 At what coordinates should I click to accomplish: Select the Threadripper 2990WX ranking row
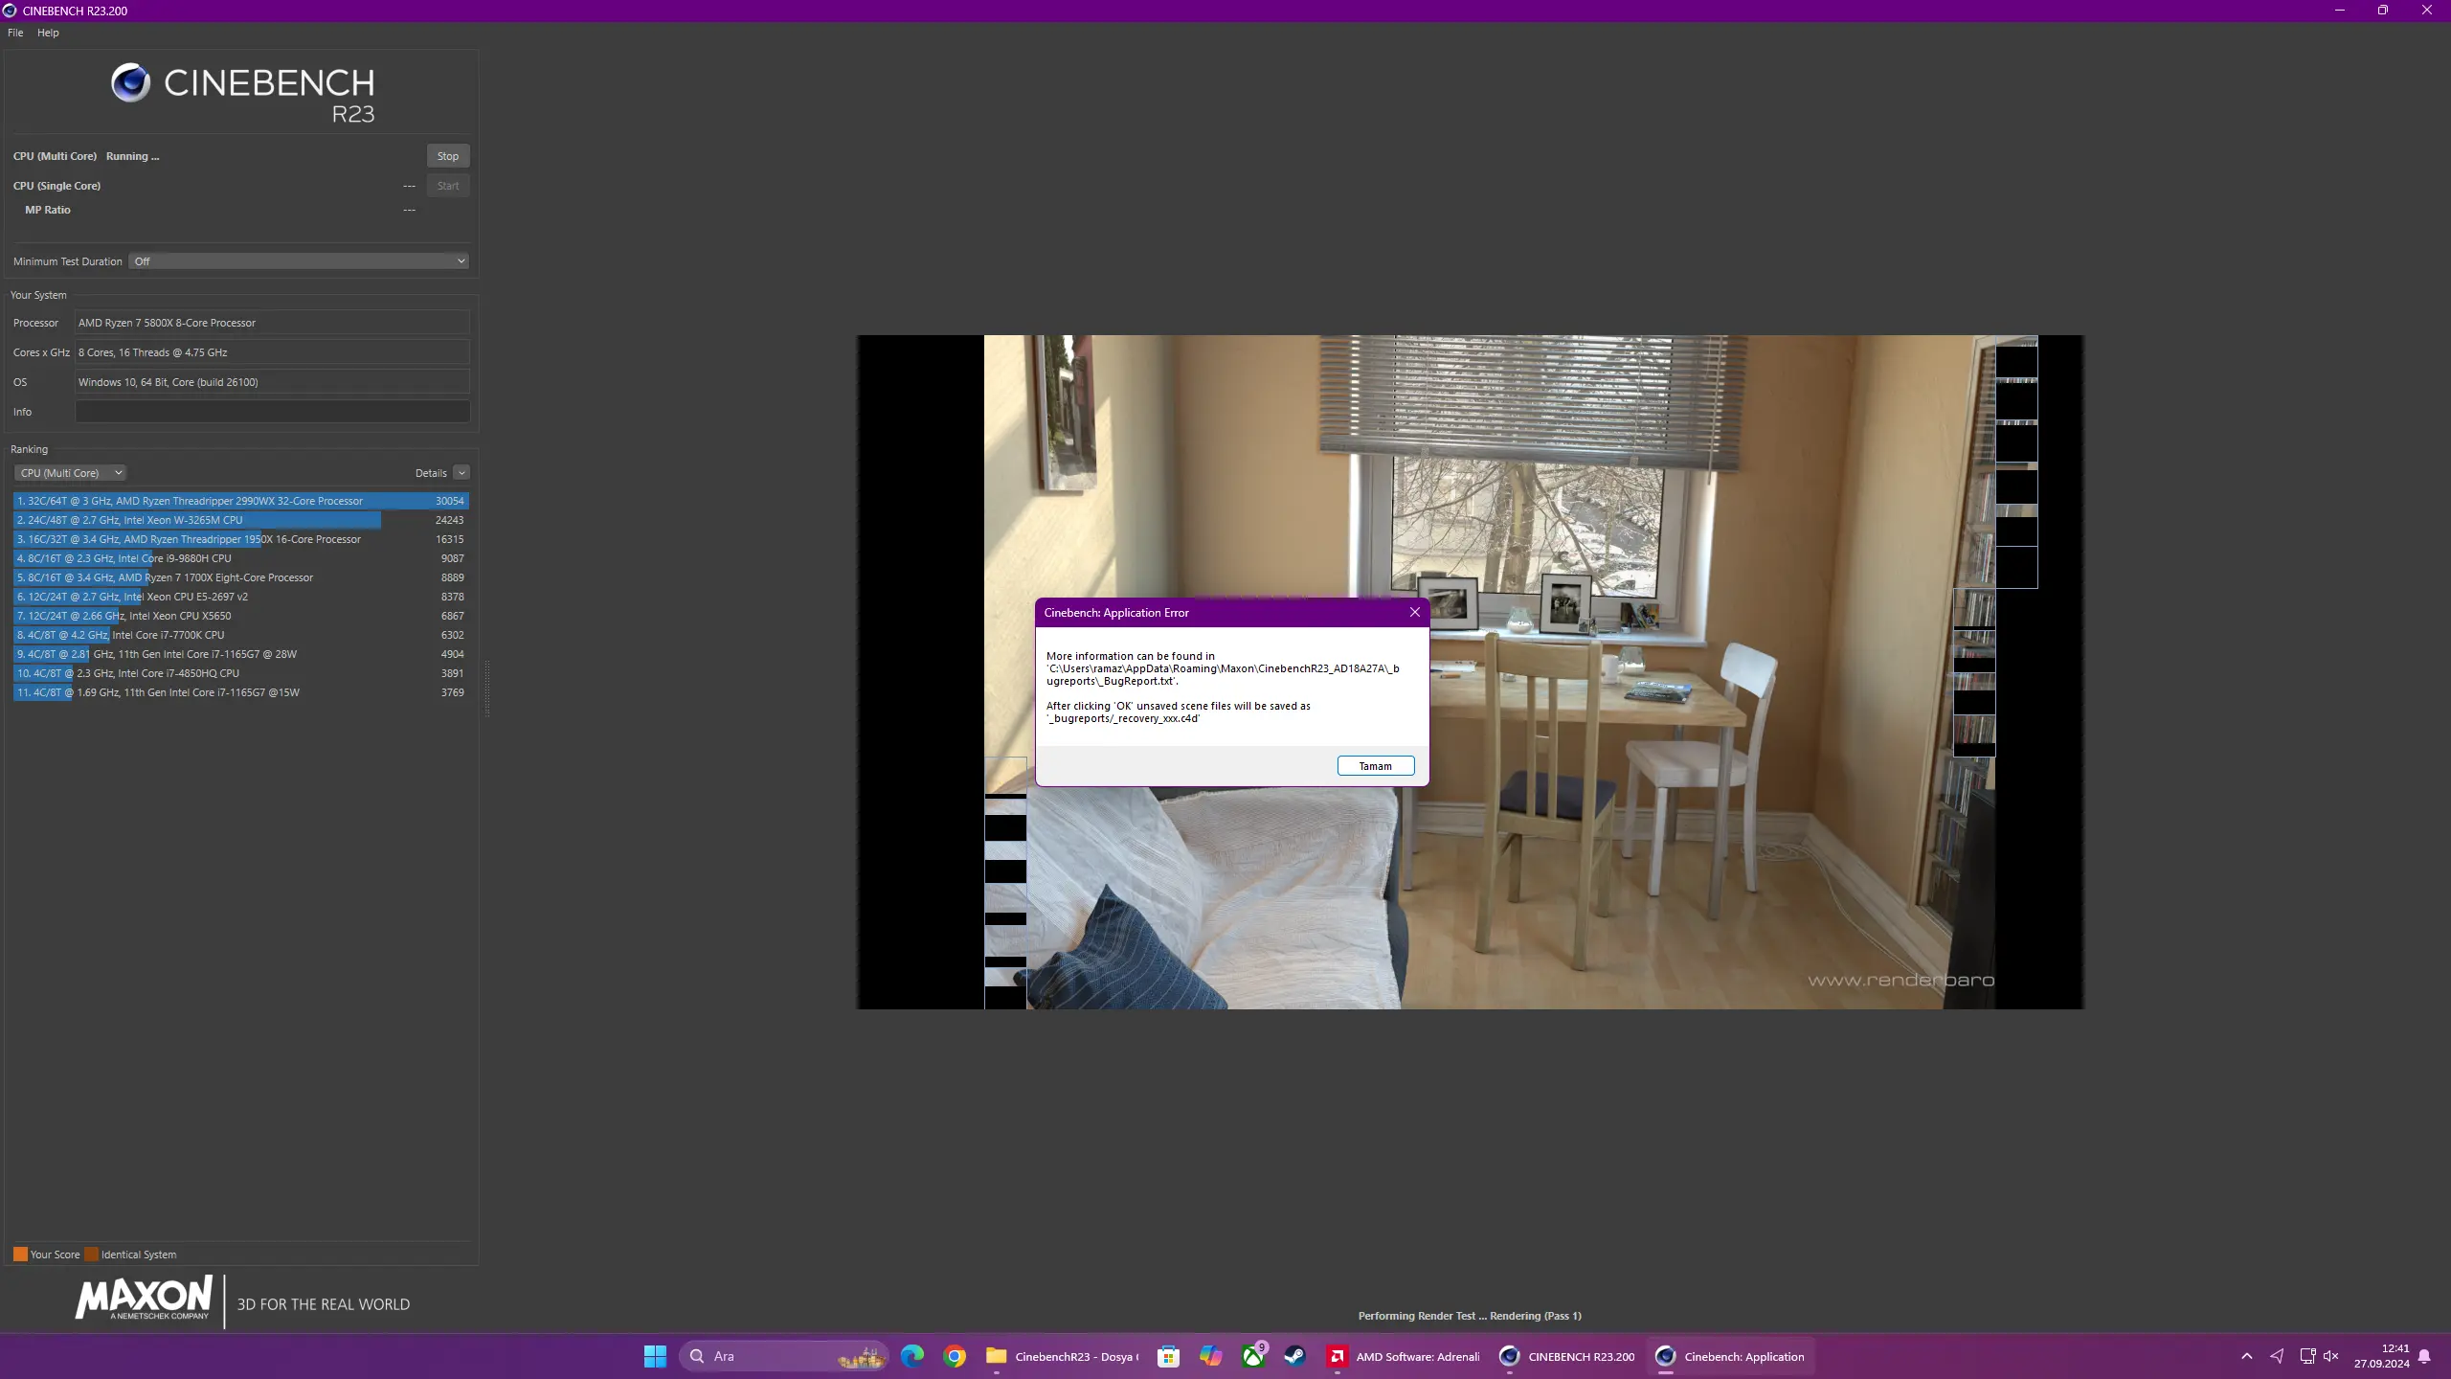pos(241,501)
